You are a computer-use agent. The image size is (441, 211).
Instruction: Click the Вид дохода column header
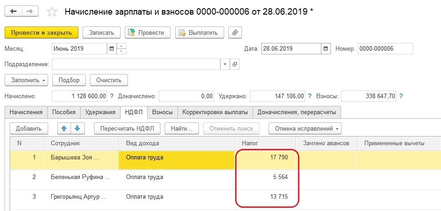tap(176, 143)
